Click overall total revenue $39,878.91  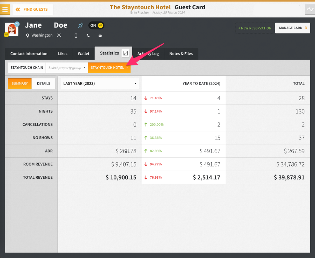click(289, 178)
